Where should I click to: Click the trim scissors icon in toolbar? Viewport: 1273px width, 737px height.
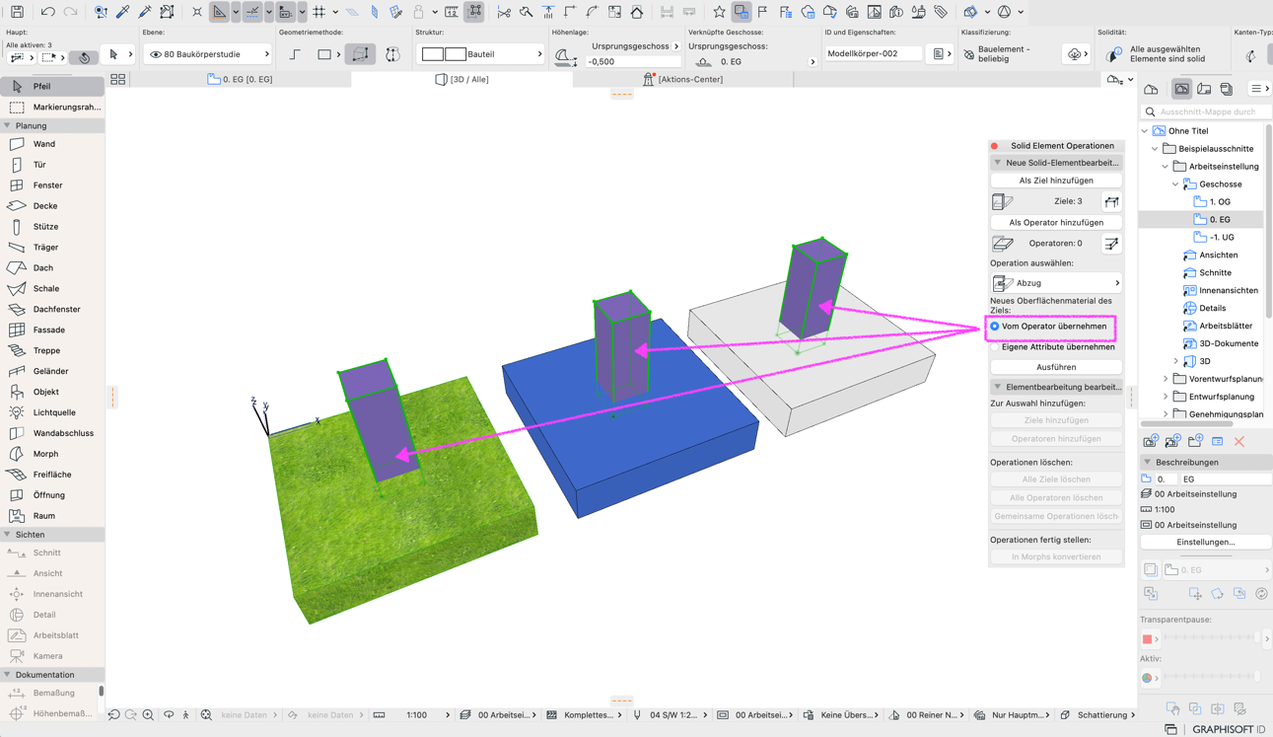click(x=504, y=12)
